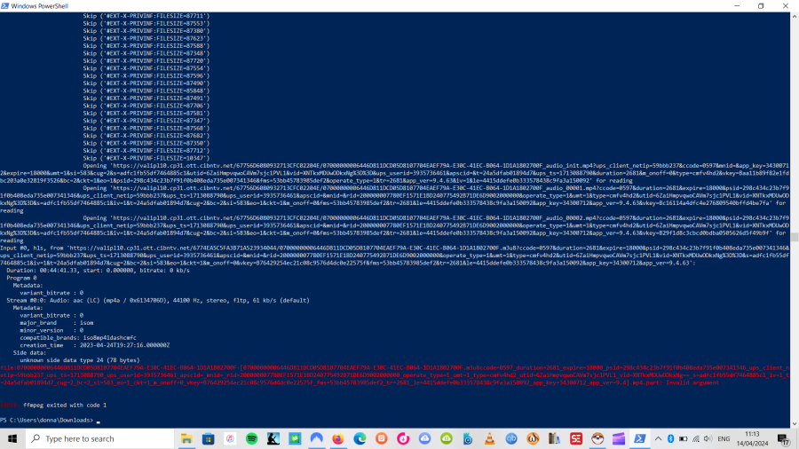Open VLC media player from taskbar

tap(490, 438)
